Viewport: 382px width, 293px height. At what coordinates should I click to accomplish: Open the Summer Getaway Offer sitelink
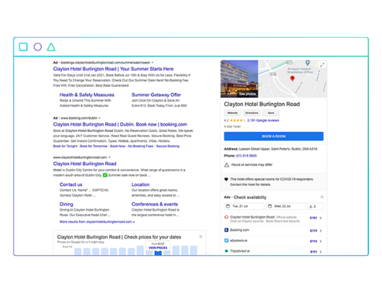click(156, 95)
